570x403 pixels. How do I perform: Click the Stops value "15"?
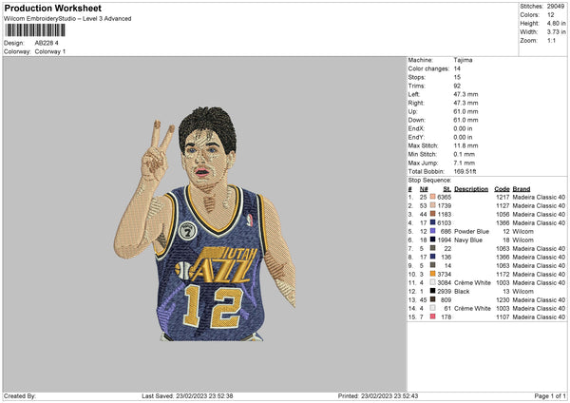[457, 77]
